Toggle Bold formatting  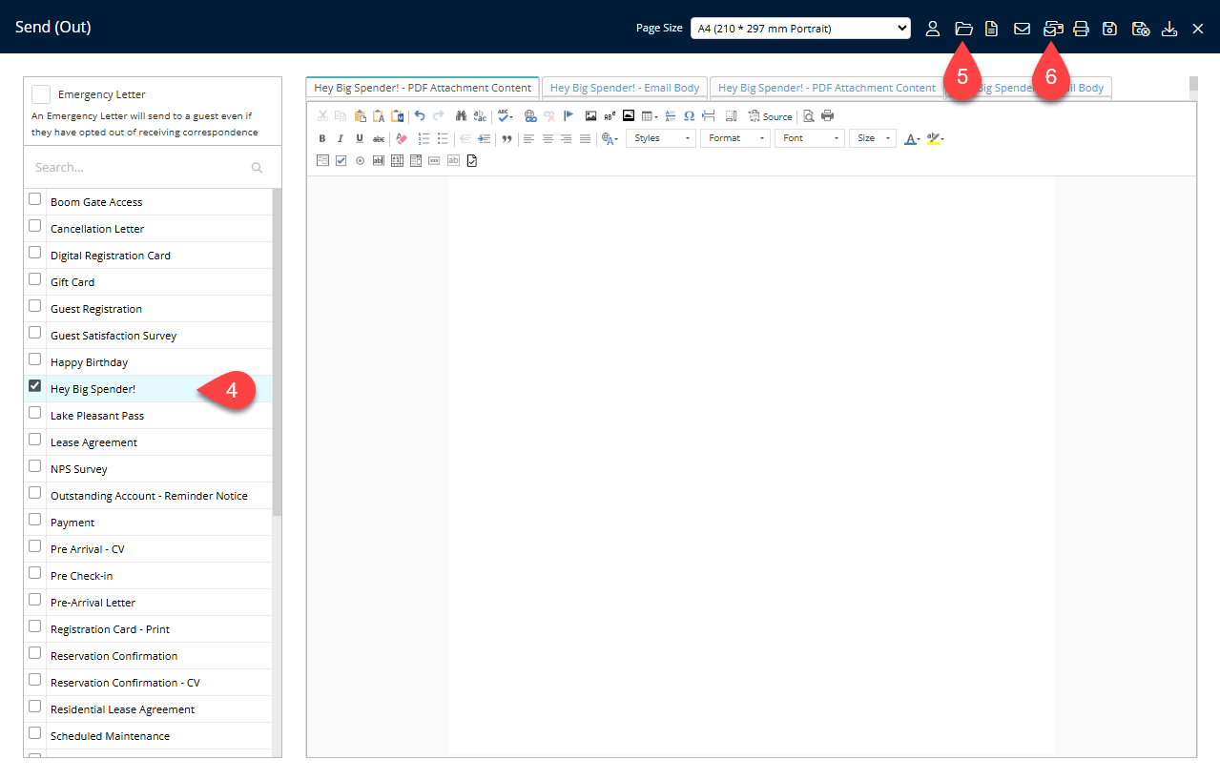pos(322,138)
